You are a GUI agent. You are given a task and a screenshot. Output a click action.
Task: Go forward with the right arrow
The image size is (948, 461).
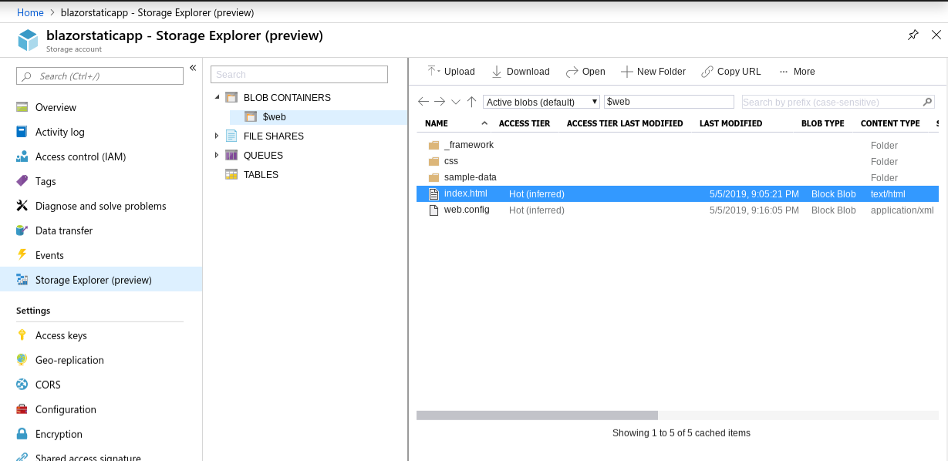pos(440,102)
